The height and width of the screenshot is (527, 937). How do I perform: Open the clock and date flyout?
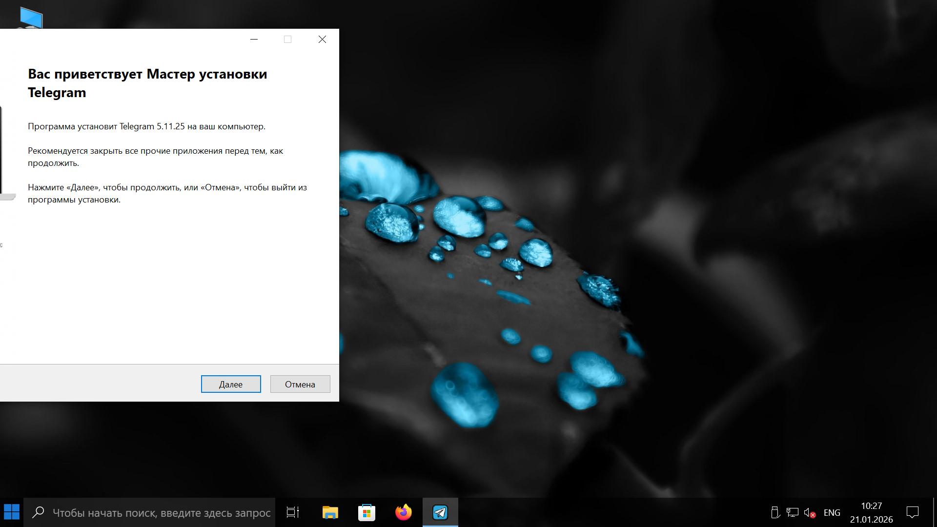coord(871,512)
